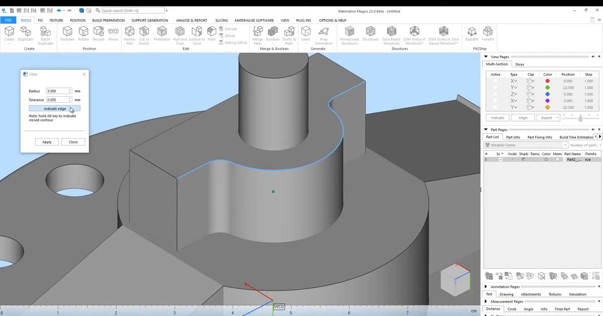Collapse the Measurement Pages panel
The height and width of the screenshot is (316, 603).
(485, 301)
